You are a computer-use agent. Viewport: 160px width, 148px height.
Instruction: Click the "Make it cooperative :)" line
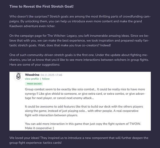(40, 128)
